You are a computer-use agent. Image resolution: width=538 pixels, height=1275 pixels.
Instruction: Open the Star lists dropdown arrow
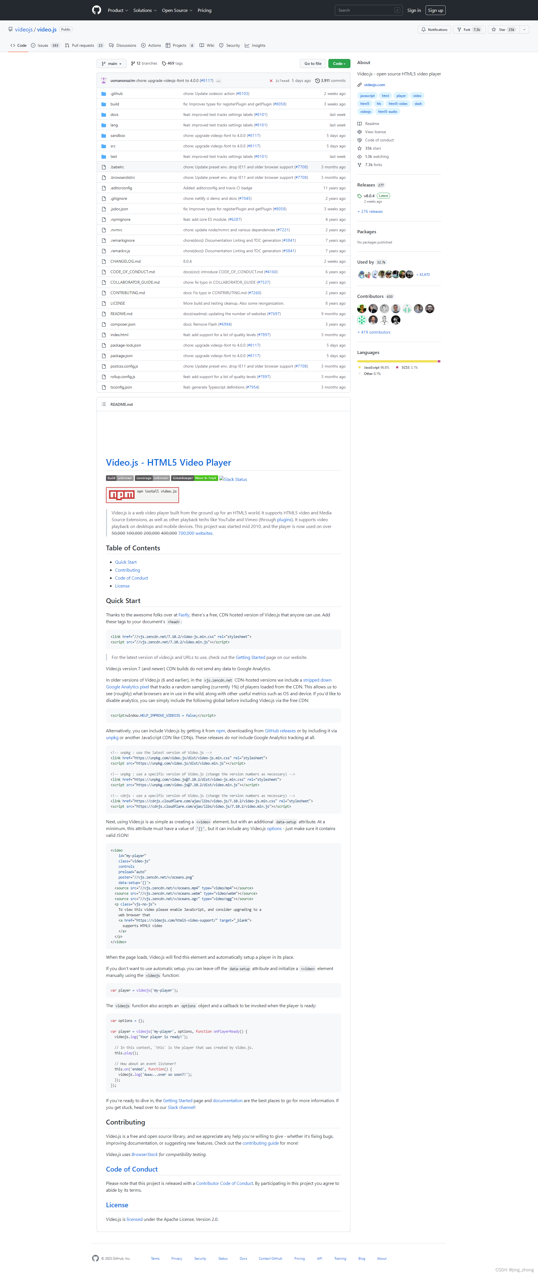click(524, 30)
